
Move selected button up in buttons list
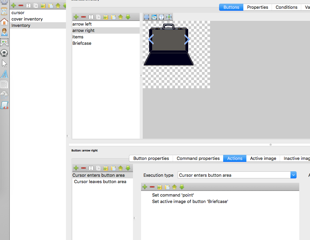pos(120,17)
